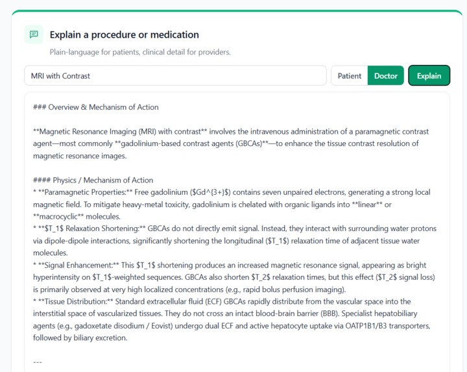Click the "OATP1B1/B3 transporters" text

pos(387,326)
